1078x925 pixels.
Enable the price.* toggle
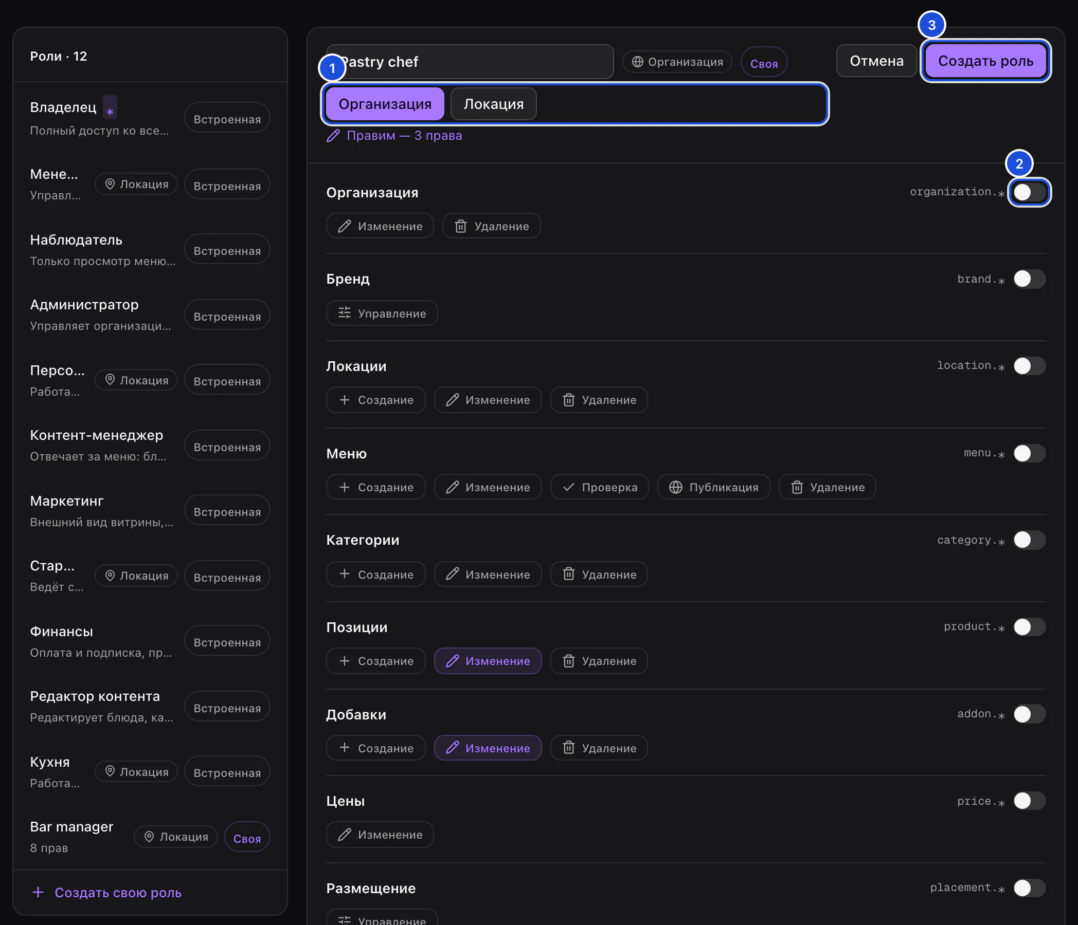coord(1029,801)
